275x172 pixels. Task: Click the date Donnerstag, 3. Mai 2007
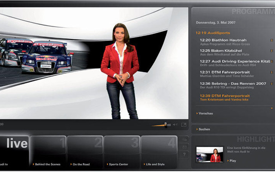[216, 22]
